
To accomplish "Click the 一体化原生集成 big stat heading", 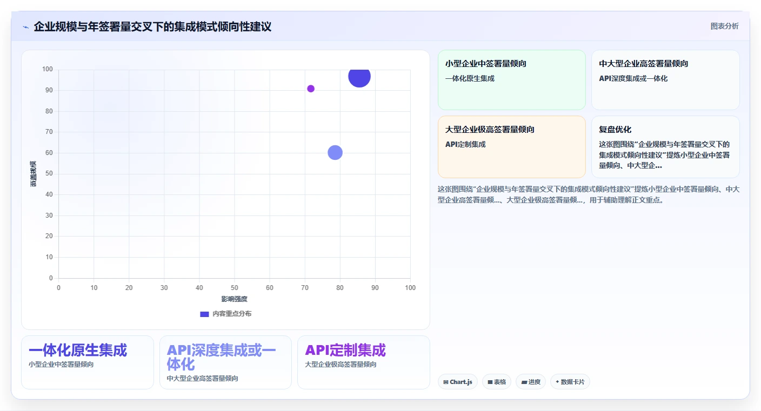I will (78, 351).
